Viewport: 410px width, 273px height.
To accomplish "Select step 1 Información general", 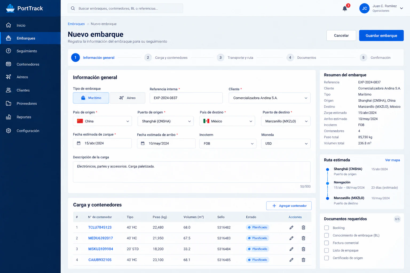I will (x=93, y=58).
